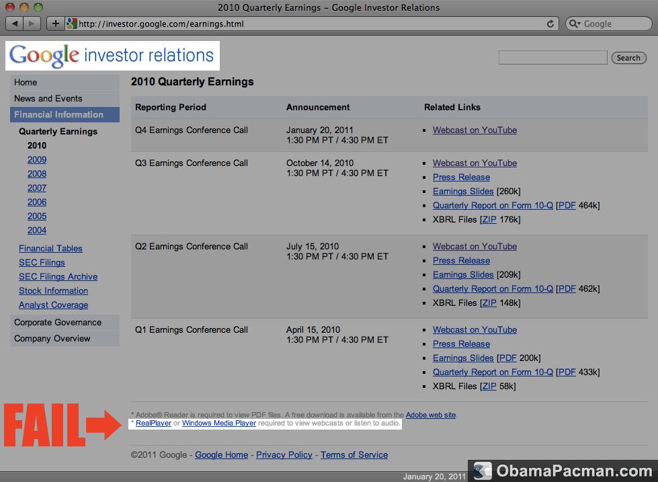Click 'October 14, 2010' announcement date
Screen dimensions: 658x482
(x=320, y=163)
